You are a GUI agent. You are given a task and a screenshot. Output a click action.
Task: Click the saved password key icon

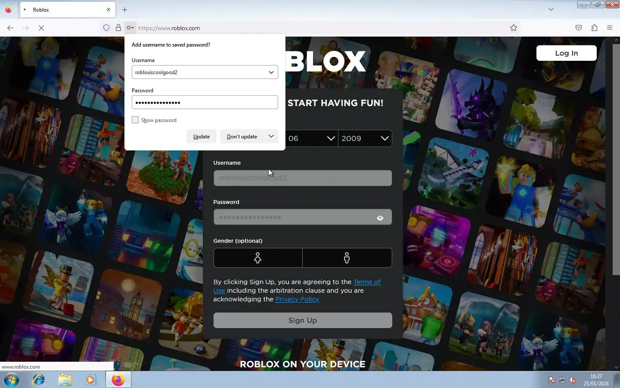pyautogui.click(x=130, y=28)
